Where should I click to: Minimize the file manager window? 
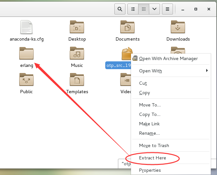tap(183, 9)
